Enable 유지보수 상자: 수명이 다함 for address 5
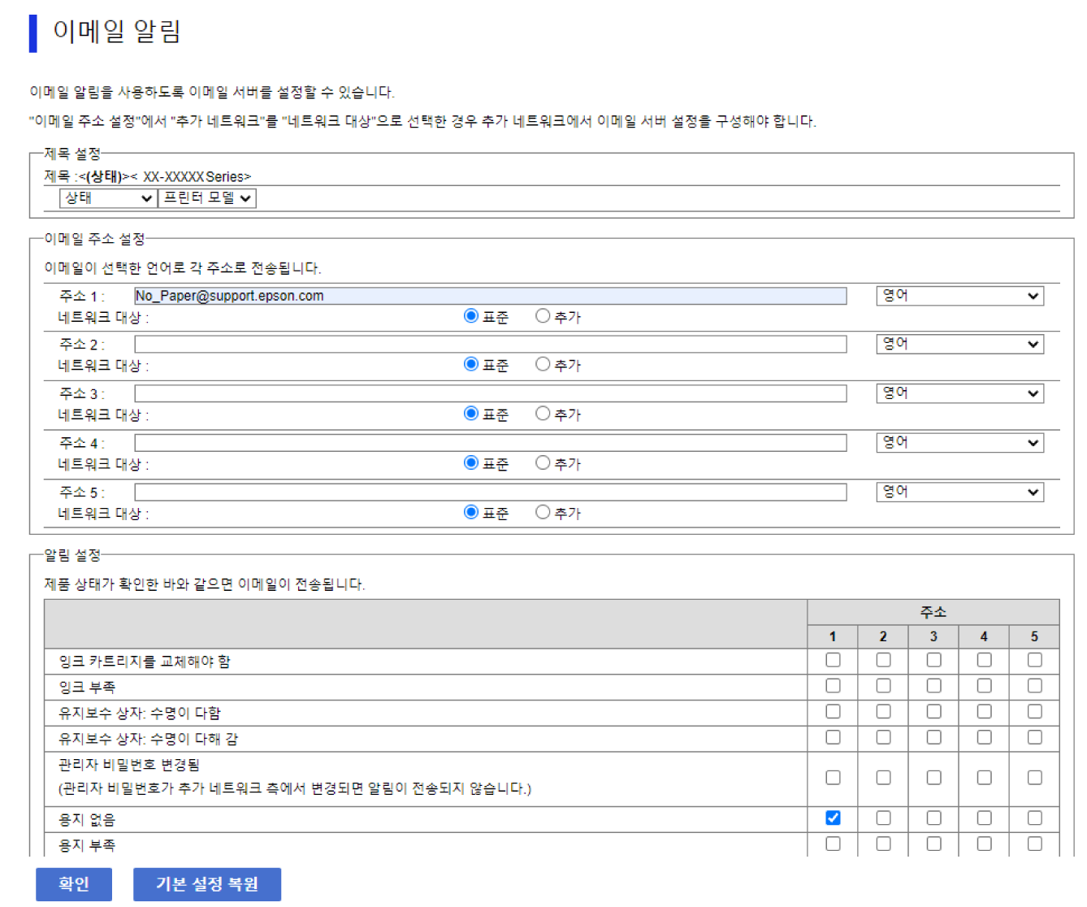The width and height of the screenshot is (1087, 907). coord(1034,712)
